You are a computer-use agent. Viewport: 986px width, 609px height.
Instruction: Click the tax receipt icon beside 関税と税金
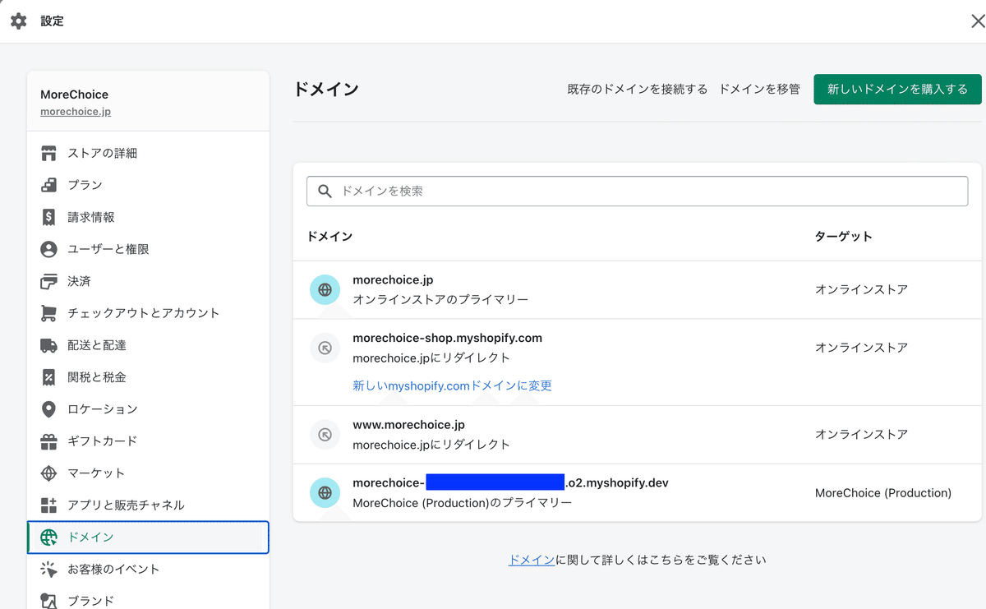48,377
